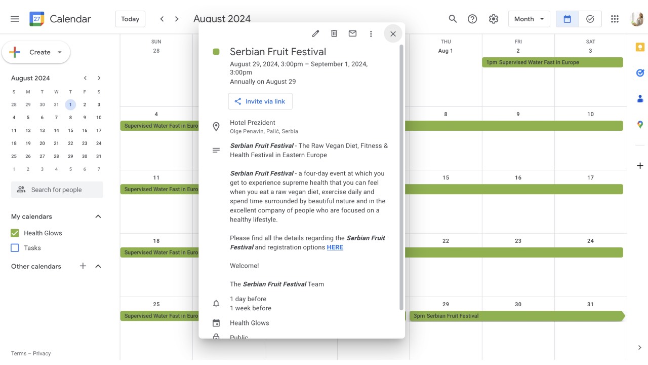648x365 pixels.
Task: Edit the Serbian Fruit Festival event
Action: click(x=315, y=33)
